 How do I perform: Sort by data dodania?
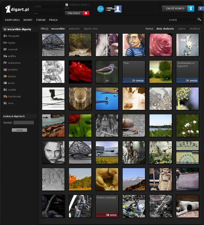point(165,29)
